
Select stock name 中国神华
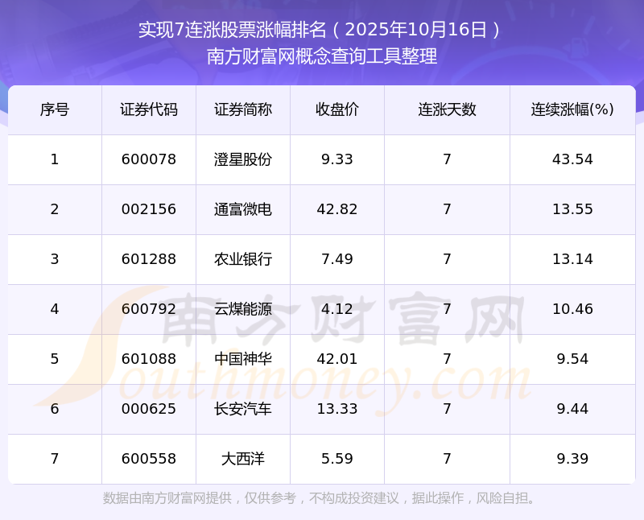click(243, 359)
